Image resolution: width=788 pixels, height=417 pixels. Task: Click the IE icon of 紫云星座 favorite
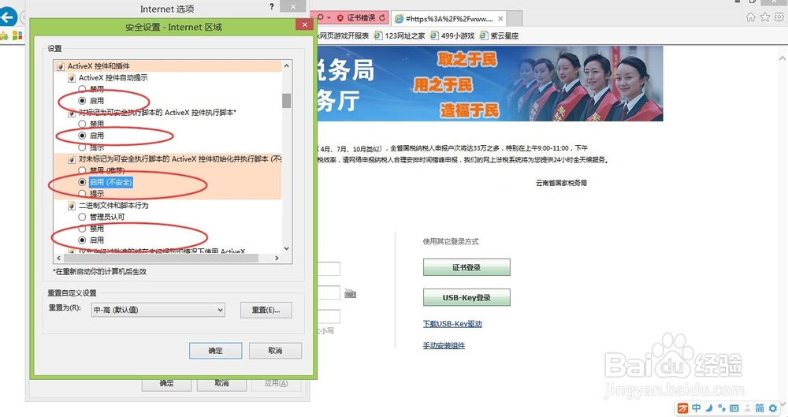click(484, 35)
